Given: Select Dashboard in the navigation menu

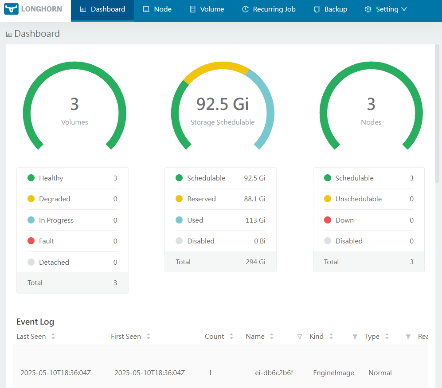Looking at the screenshot, I should click(x=102, y=9).
